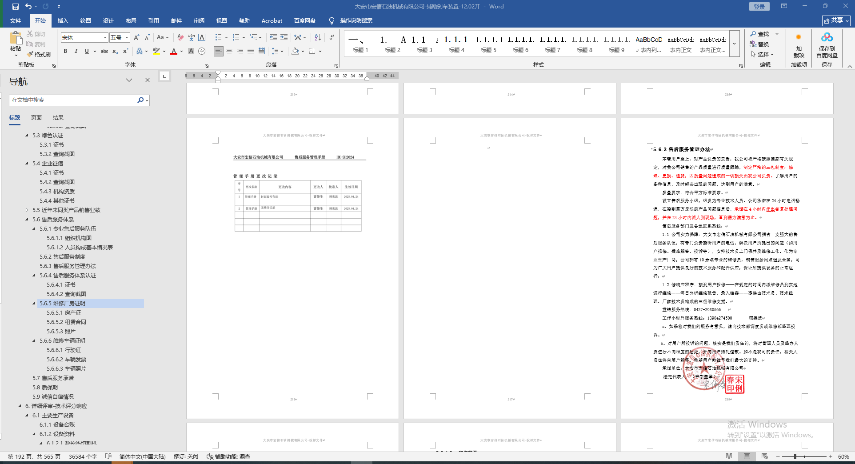
Task: Collapse 5.6.5 维修厂房证明 node
Action: click(x=34, y=304)
